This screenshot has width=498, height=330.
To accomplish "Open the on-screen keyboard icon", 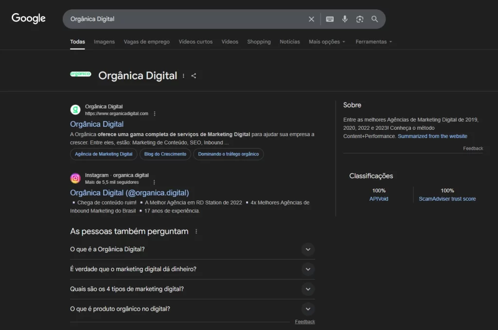I will [x=330, y=19].
